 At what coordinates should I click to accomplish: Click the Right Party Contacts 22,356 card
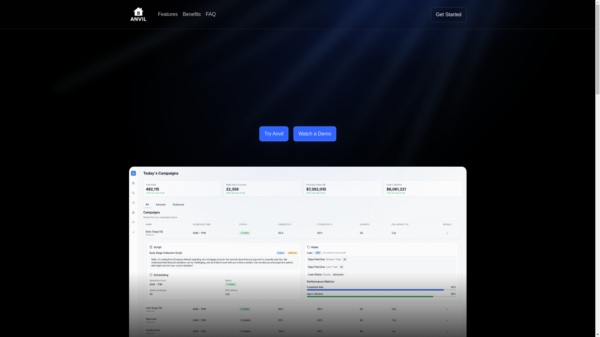pos(262,188)
